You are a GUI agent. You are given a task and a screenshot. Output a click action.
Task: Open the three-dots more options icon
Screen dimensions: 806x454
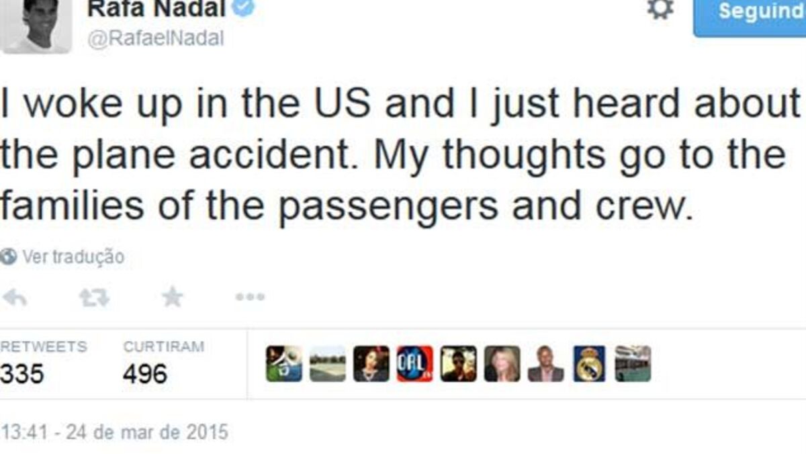click(x=250, y=298)
